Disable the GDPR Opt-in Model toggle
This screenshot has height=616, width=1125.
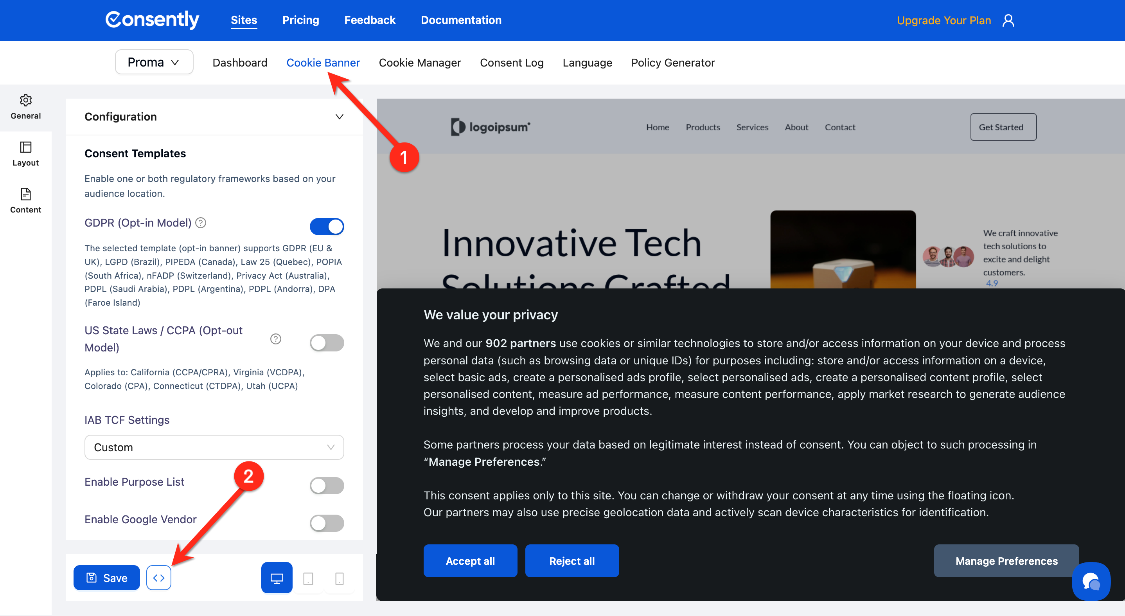327,226
